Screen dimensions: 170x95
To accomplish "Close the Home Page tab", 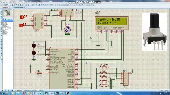I will pos(10,7).
